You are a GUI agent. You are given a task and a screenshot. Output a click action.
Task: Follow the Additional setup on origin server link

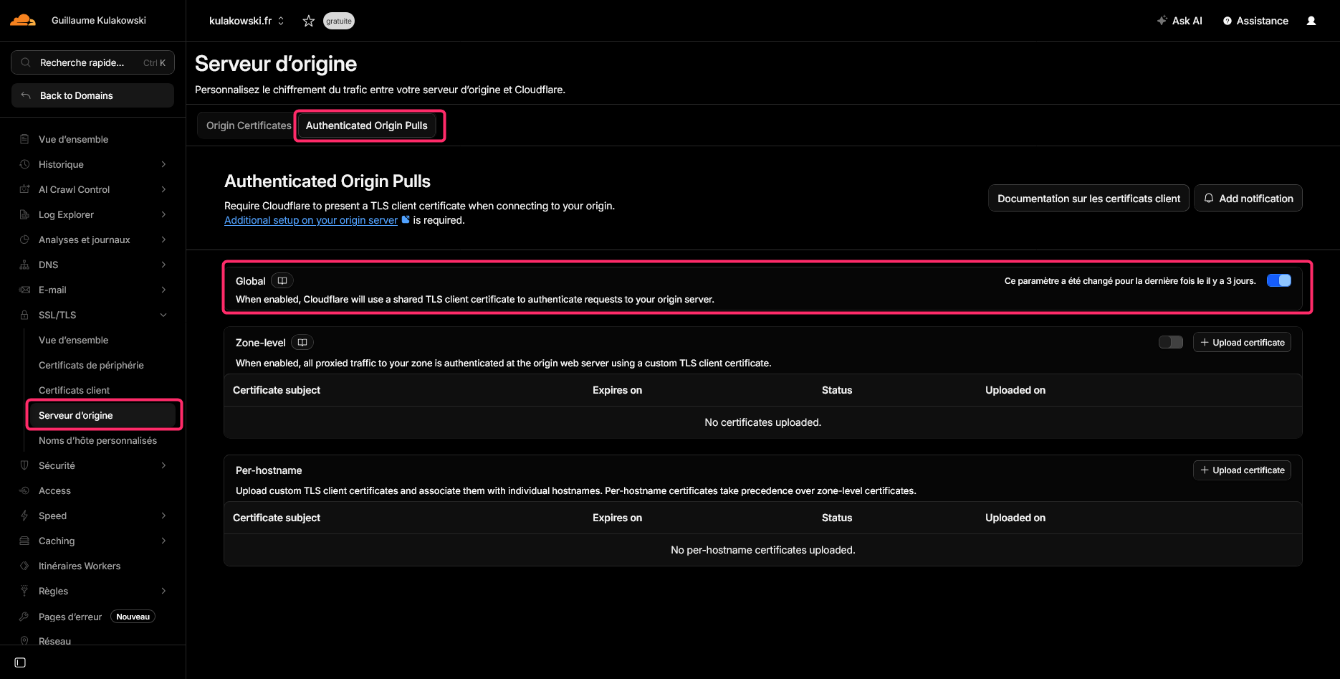pos(311,220)
